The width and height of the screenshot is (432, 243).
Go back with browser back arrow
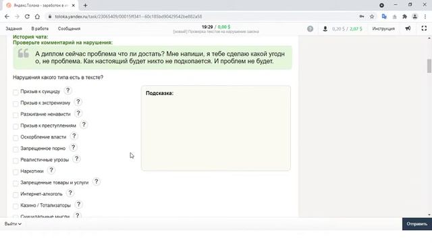pyautogui.click(x=7, y=16)
